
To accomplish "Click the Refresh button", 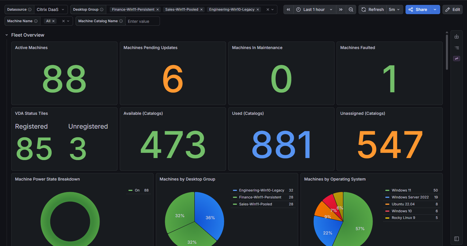I will [x=373, y=10].
